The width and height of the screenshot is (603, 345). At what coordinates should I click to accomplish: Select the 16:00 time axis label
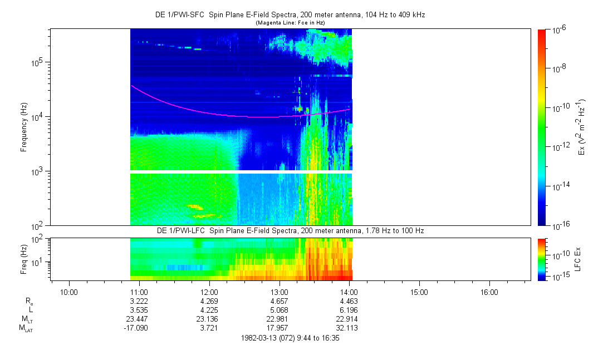(489, 291)
